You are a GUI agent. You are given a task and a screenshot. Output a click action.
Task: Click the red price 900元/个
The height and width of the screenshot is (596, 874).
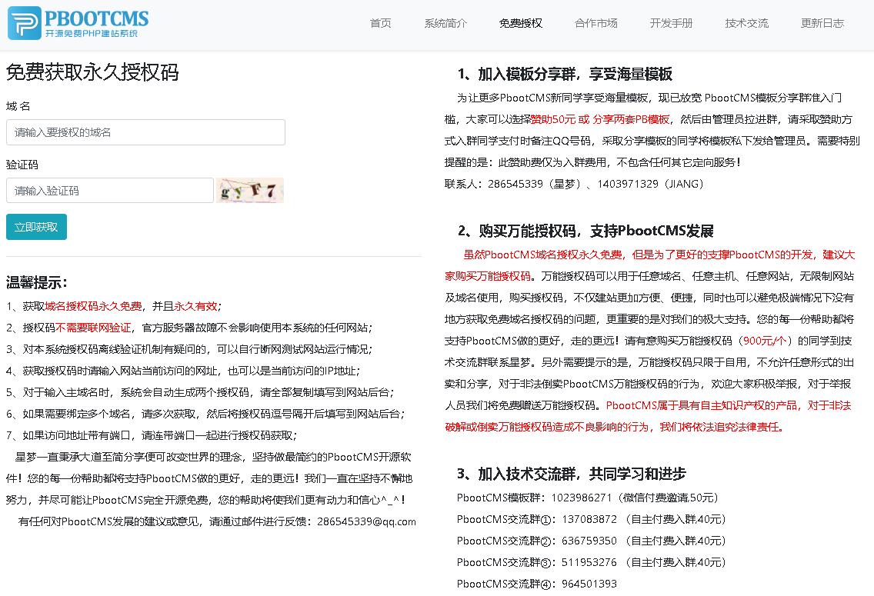(765, 341)
